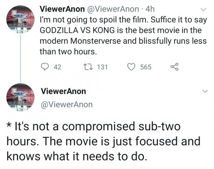Click the retweet arrows icon
The image size is (214, 169).
click(x=88, y=67)
